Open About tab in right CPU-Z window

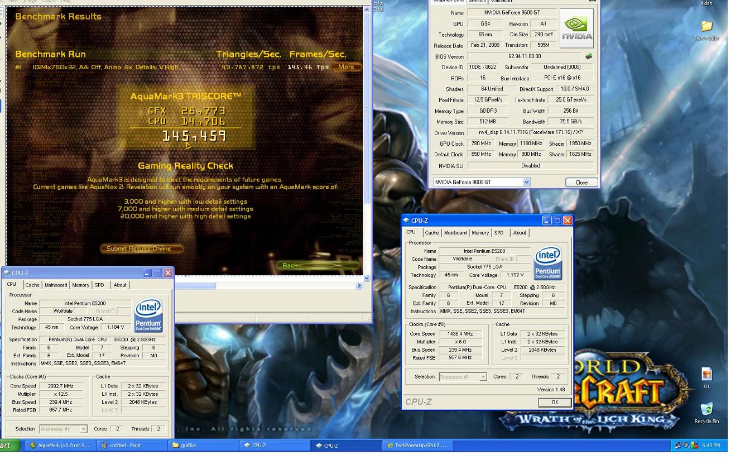[520, 233]
